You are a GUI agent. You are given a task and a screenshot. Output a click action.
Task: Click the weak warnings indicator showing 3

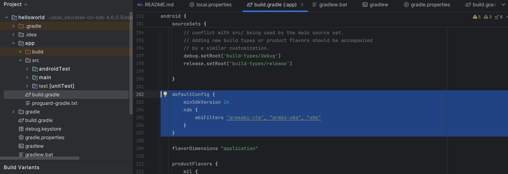click(x=488, y=17)
